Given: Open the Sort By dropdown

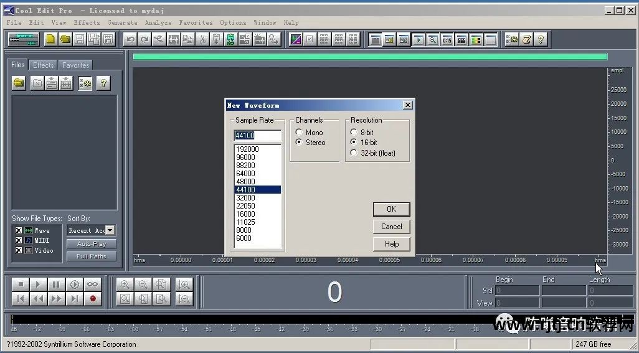Looking at the screenshot, I should tap(110, 230).
